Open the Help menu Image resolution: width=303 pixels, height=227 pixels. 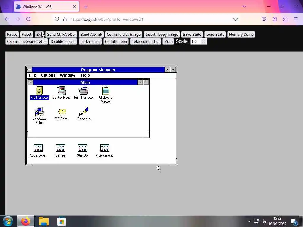pos(86,75)
